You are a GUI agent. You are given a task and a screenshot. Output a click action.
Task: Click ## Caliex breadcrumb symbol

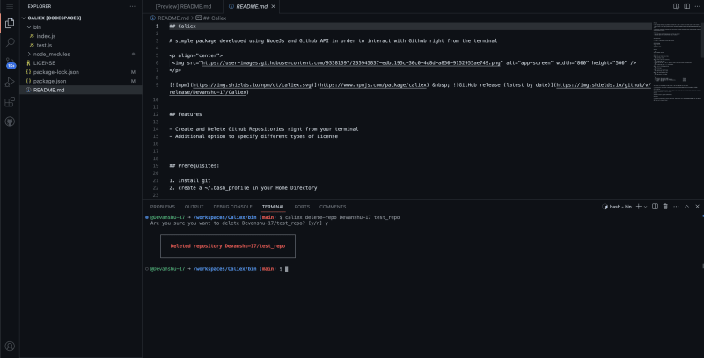214,18
